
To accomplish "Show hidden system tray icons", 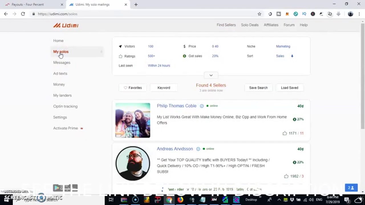I will coord(279,200).
